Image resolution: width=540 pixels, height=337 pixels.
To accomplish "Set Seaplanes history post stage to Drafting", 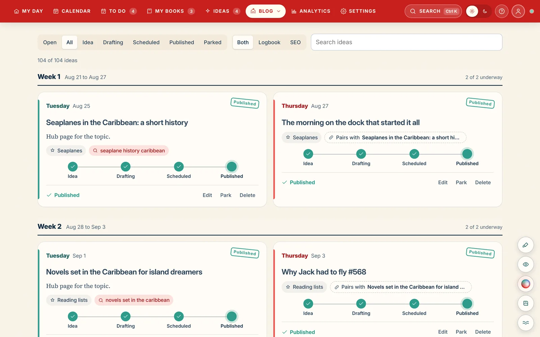I will pos(126,170).
